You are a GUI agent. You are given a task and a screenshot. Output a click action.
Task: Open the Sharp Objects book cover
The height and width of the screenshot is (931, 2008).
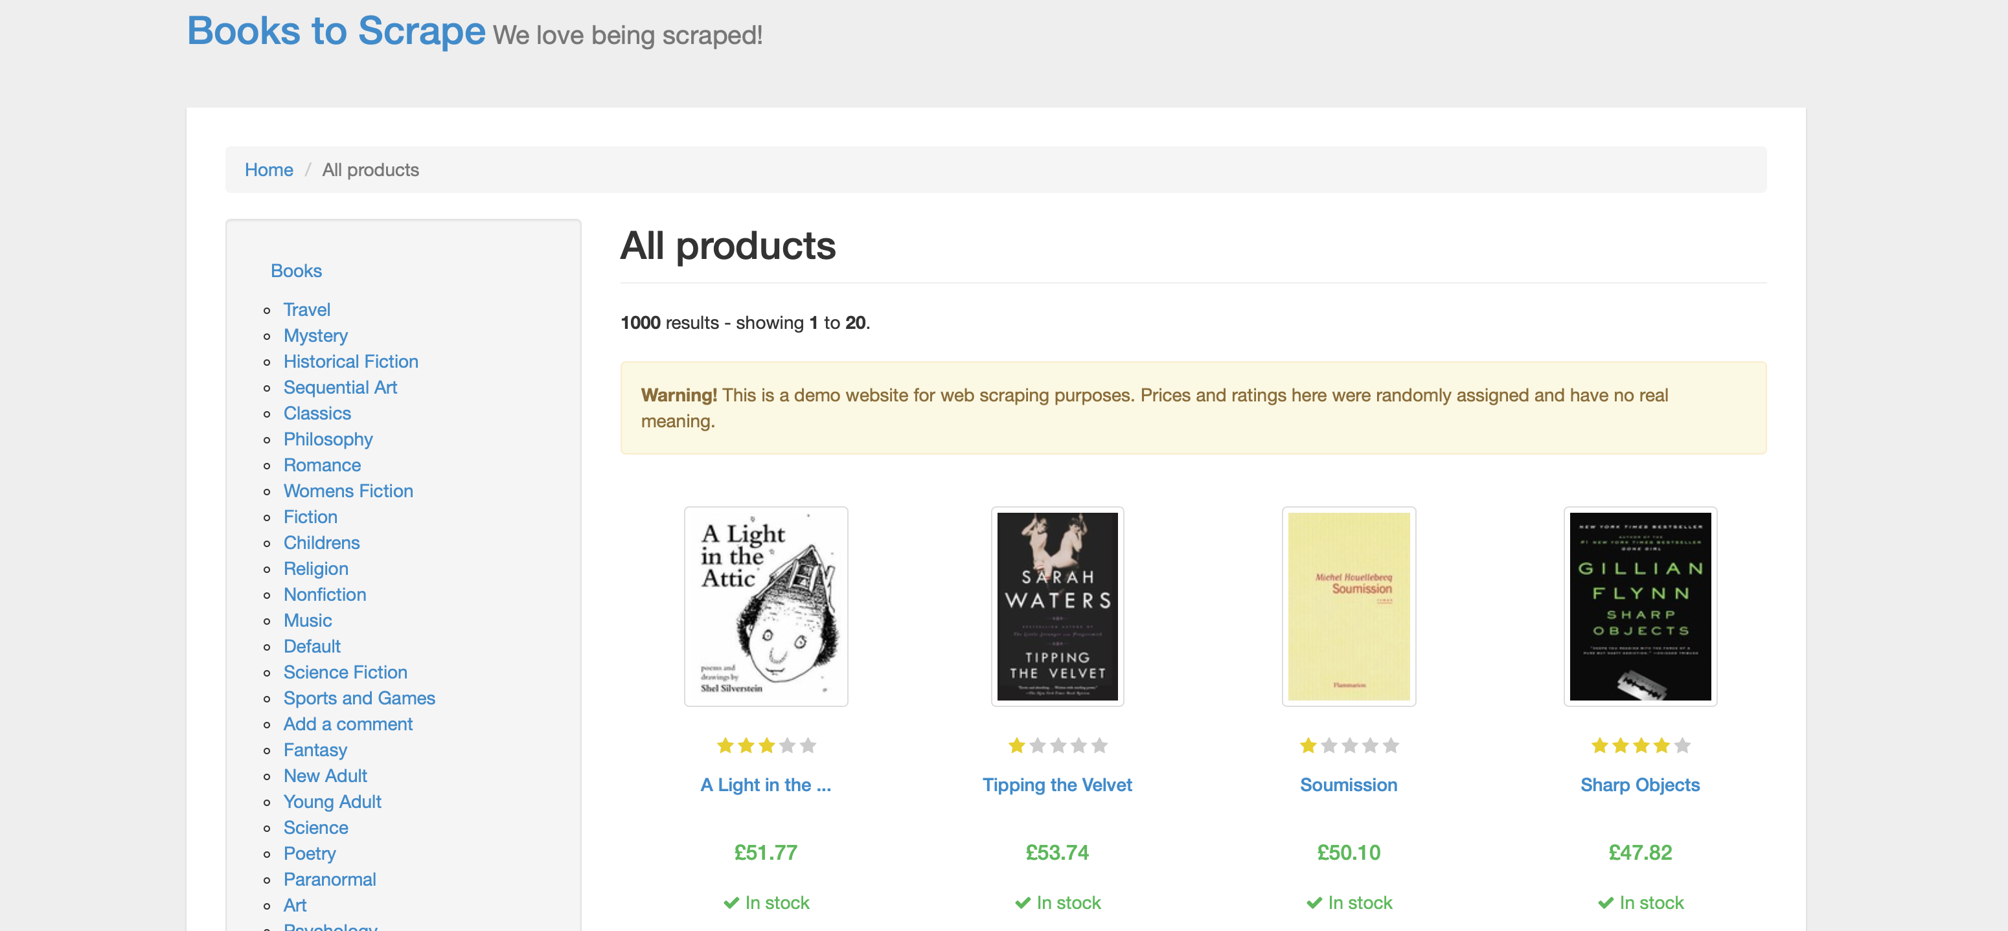tap(1640, 606)
